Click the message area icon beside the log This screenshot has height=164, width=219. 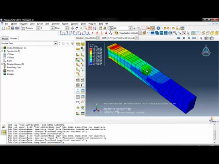point(4,126)
